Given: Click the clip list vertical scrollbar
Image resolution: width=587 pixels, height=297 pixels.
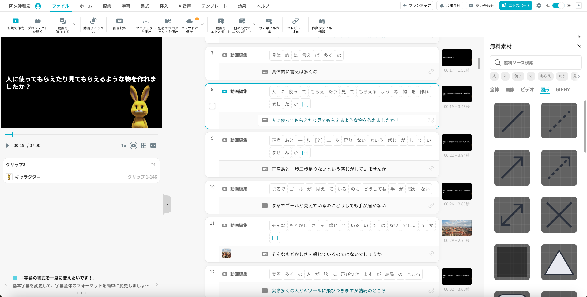Looking at the screenshot, I should (x=479, y=63).
